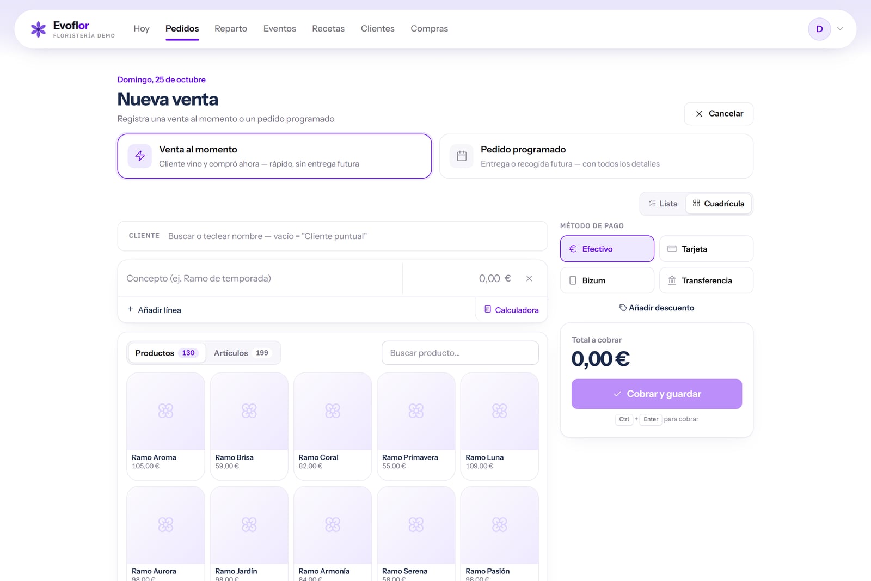The width and height of the screenshot is (871, 581).
Task: Pick the Ramo Coral card
Action: [333, 426]
